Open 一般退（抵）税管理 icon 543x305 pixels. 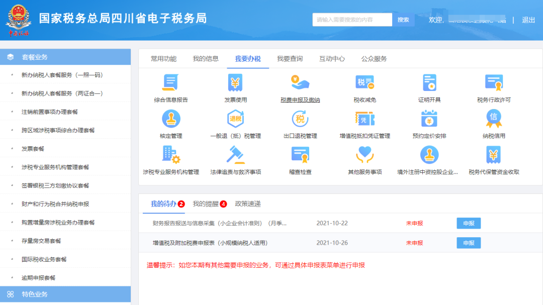(235, 119)
